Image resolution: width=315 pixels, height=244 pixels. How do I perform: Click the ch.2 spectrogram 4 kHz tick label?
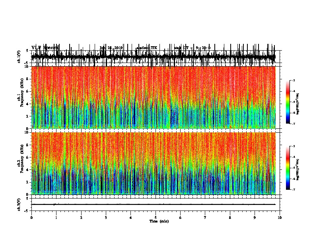pyautogui.click(x=28, y=170)
